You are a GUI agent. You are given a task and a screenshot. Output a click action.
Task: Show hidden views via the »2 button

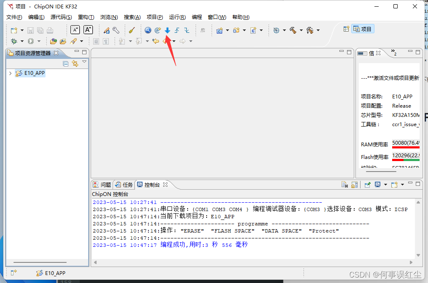[x=393, y=53]
